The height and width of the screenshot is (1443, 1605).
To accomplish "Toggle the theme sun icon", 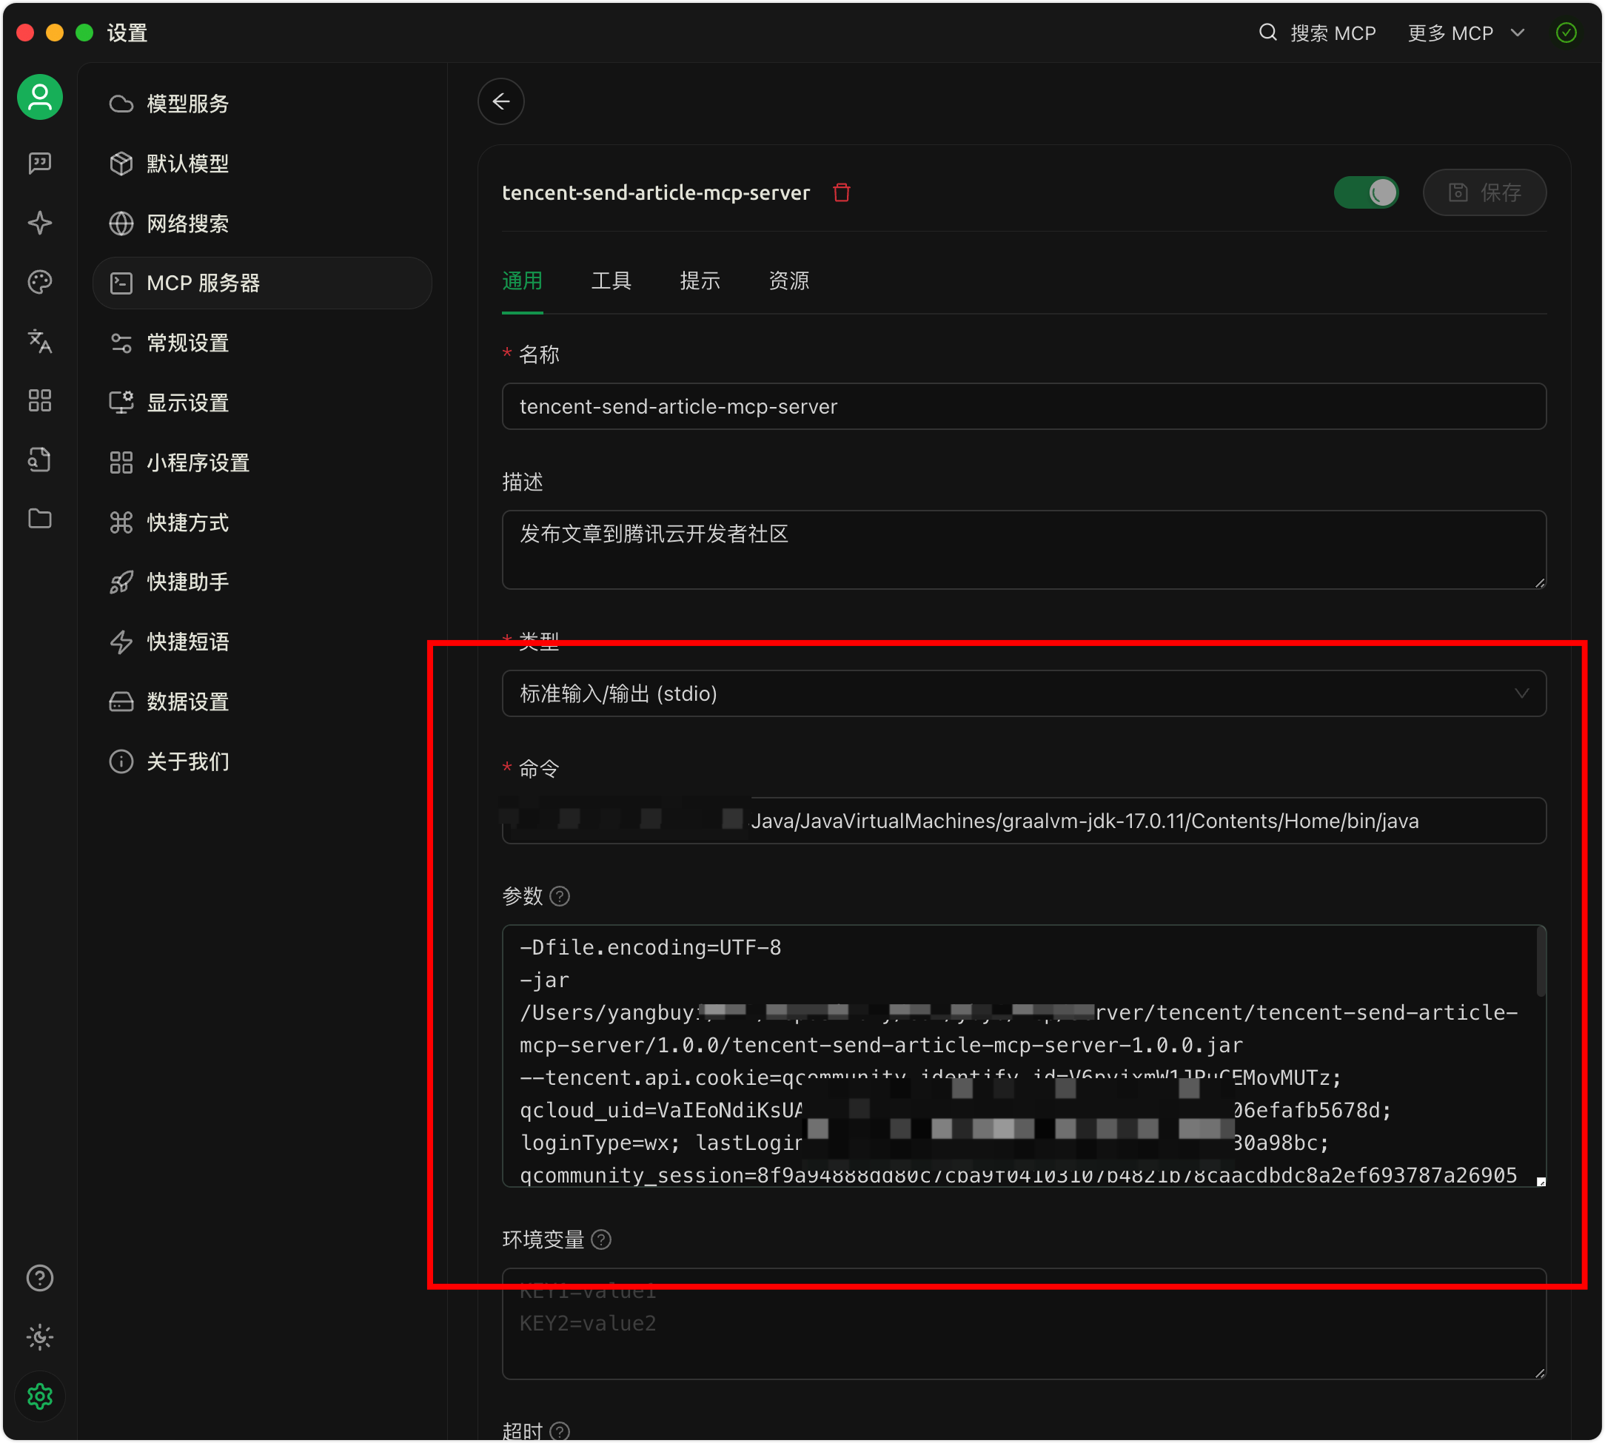I will click(x=40, y=1338).
